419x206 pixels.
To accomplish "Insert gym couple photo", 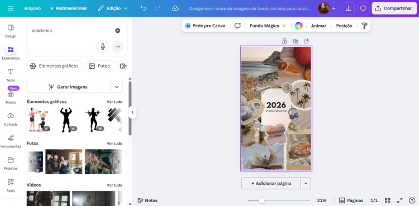I will click(x=64, y=161).
